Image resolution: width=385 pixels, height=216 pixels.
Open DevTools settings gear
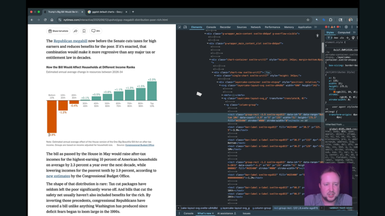point(346,27)
